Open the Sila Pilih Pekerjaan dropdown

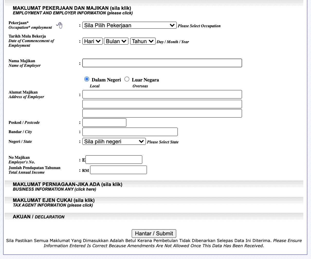coord(129,25)
